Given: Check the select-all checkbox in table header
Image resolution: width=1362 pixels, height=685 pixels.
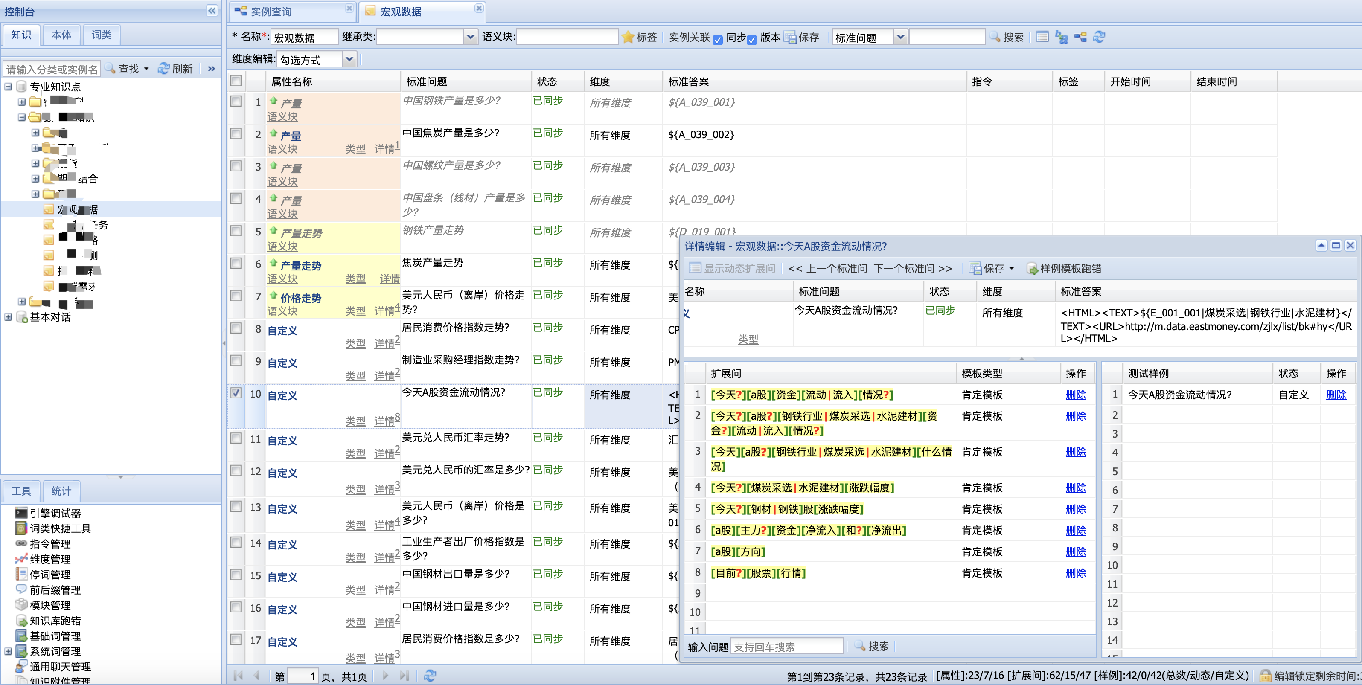Looking at the screenshot, I should 236,80.
